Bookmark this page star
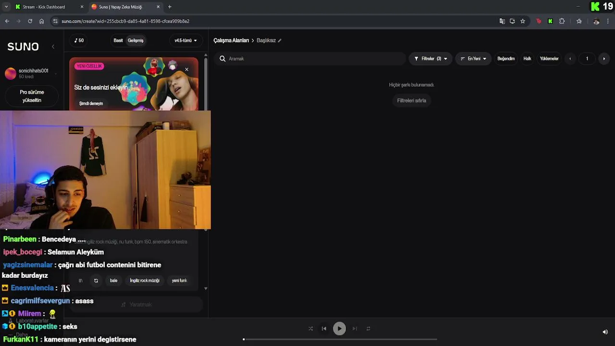 (x=523, y=21)
